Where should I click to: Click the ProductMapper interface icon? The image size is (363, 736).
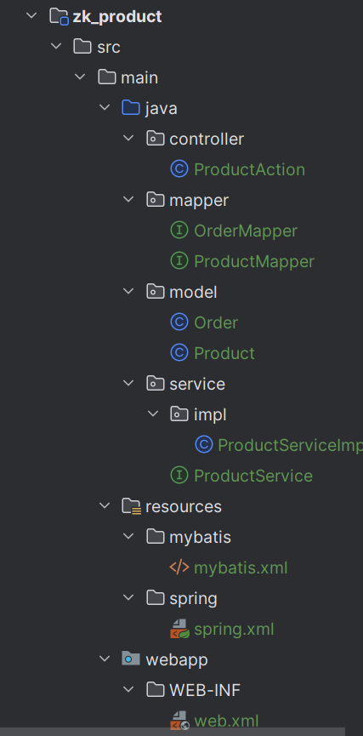[x=179, y=261]
